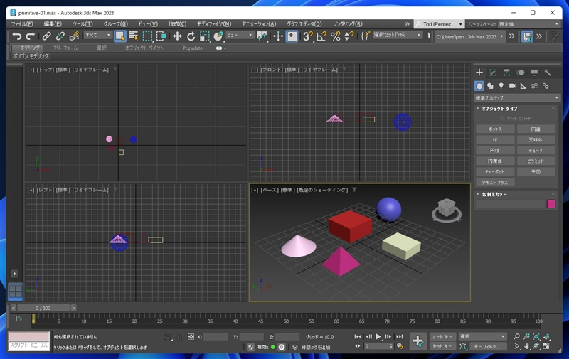Click the ティーポット primitive button
This screenshot has width=569, height=359.
click(x=495, y=171)
